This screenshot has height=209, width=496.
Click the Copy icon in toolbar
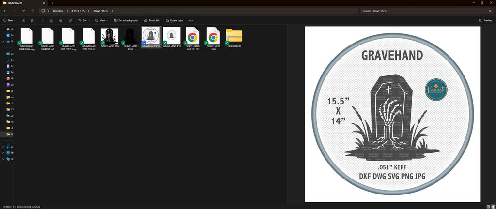click(33, 20)
